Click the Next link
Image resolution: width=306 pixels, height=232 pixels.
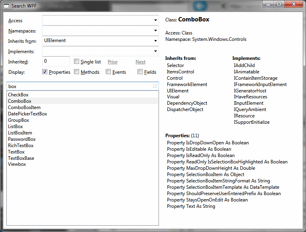[x=141, y=62]
